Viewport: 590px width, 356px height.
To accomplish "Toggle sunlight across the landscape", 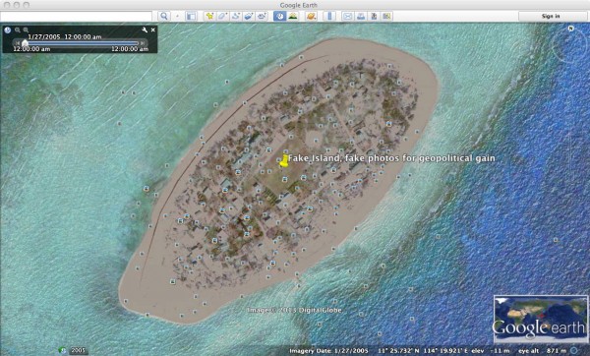I will pos(293,16).
